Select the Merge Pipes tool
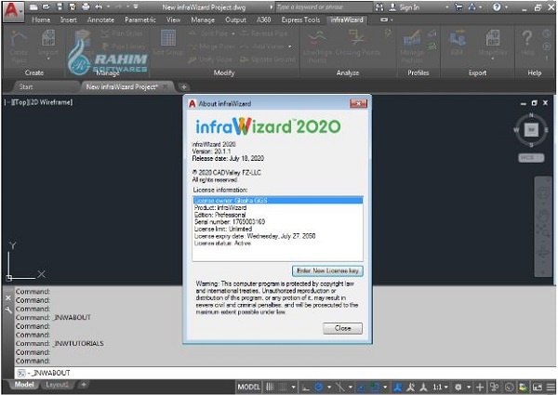Screen dimensions: 558x395 212,46
